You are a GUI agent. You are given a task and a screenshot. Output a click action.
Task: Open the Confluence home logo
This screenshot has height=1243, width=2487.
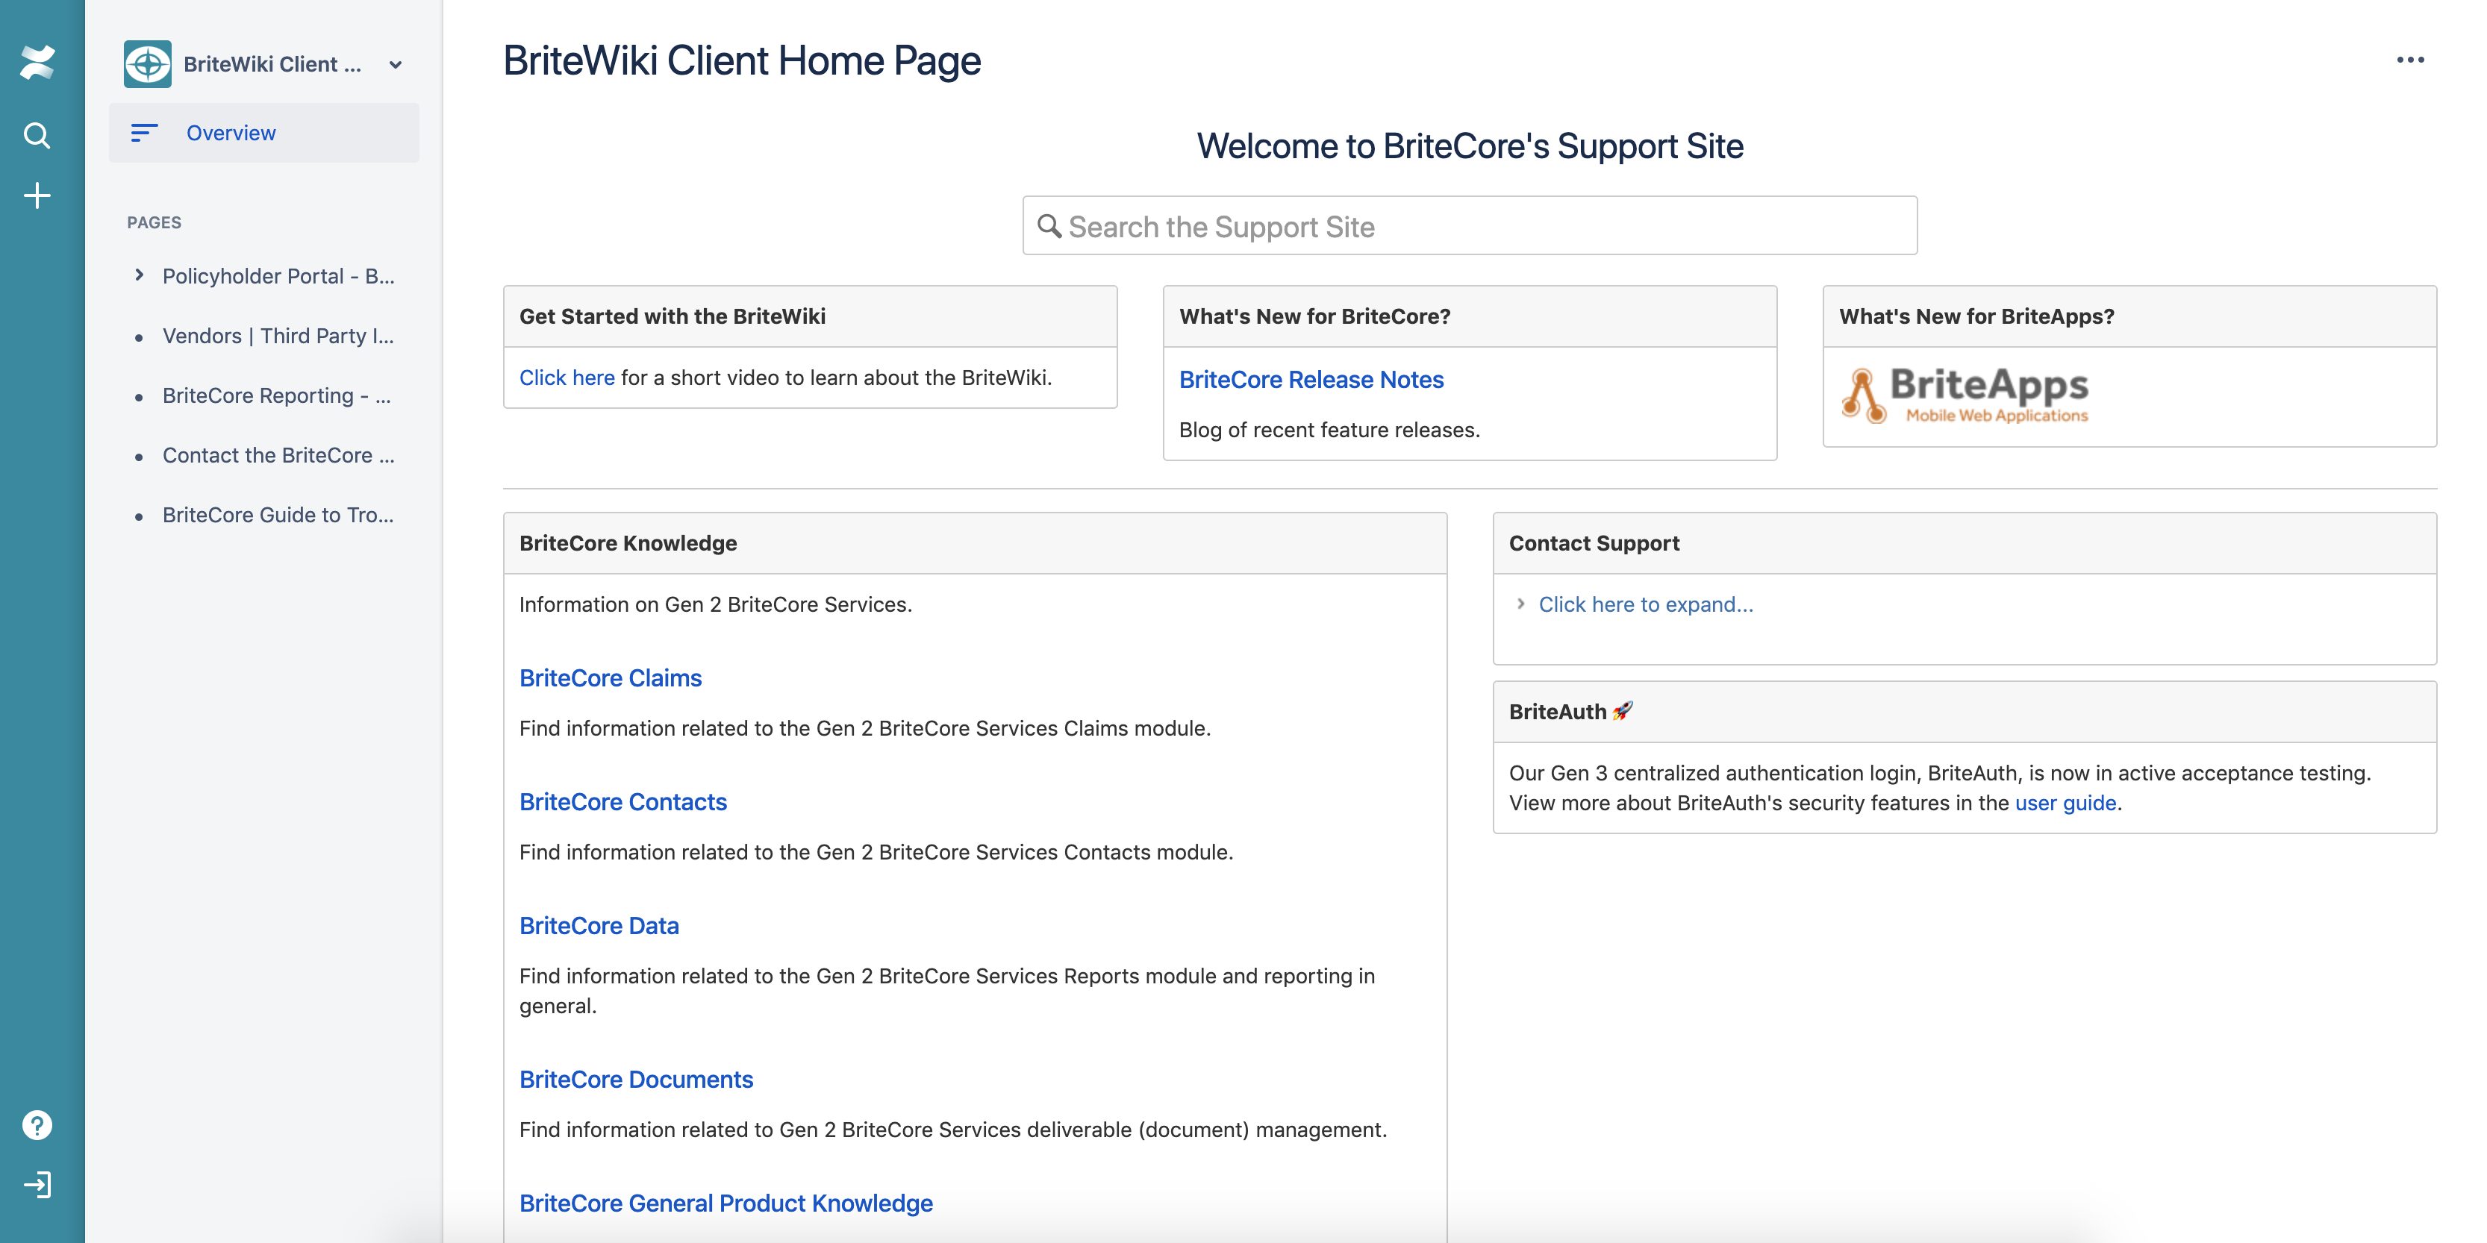click(x=37, y=63)
